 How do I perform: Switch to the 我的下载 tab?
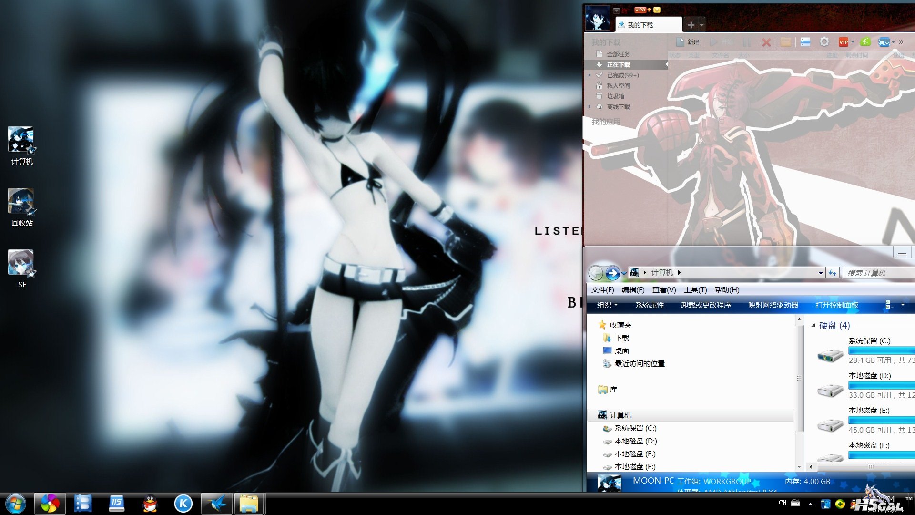649,25
